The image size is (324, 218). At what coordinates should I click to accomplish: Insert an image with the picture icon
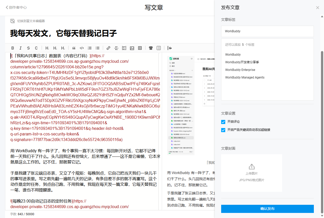(x=132, y=48)
